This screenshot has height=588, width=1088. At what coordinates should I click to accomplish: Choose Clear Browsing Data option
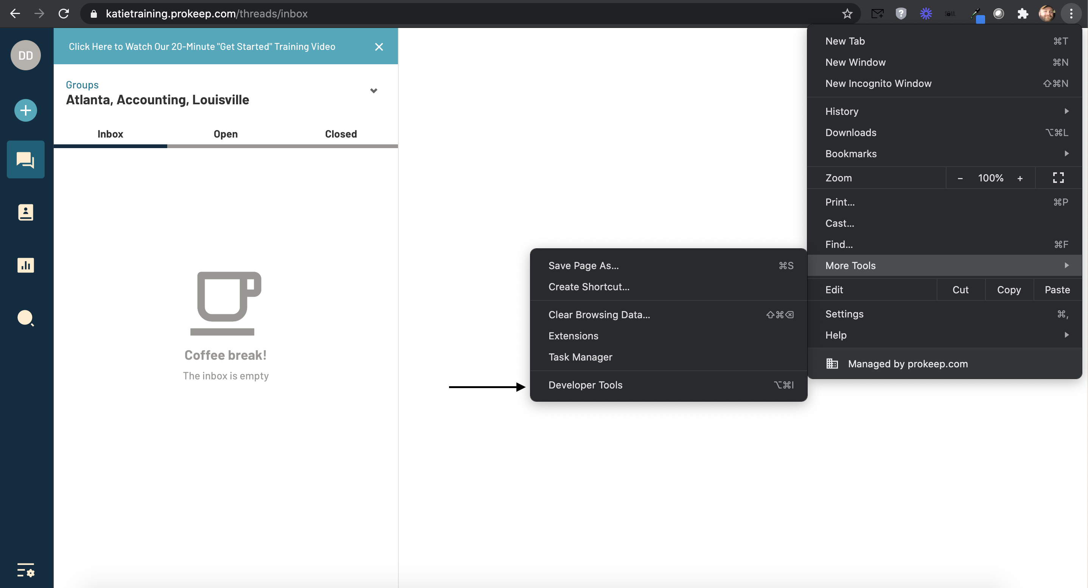599,315
